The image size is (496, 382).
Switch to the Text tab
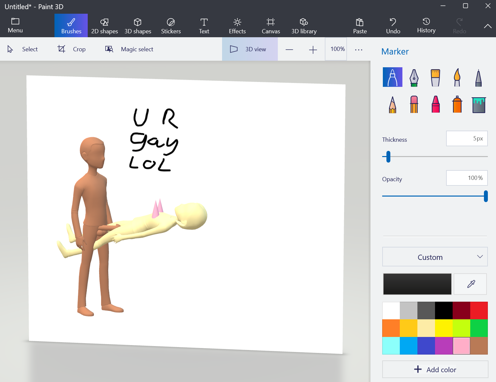[x=204, y=25]
